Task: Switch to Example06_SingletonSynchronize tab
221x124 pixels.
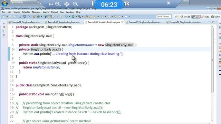Action: (184, 22)
